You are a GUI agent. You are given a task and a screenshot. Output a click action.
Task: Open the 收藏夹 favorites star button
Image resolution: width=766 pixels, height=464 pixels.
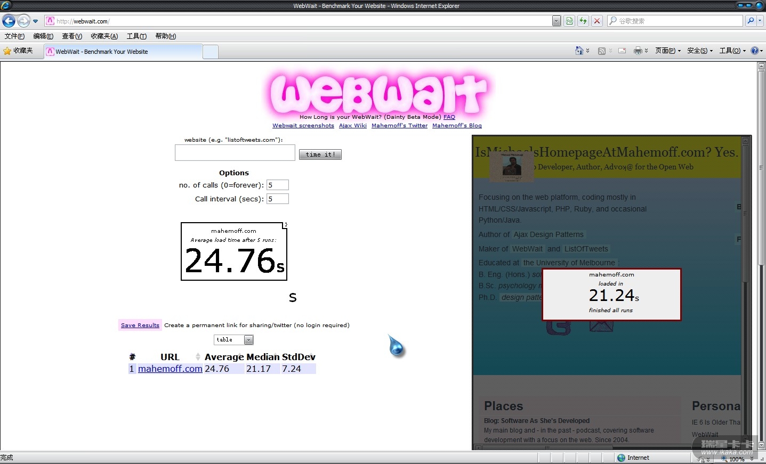click(x=18, y=51)
